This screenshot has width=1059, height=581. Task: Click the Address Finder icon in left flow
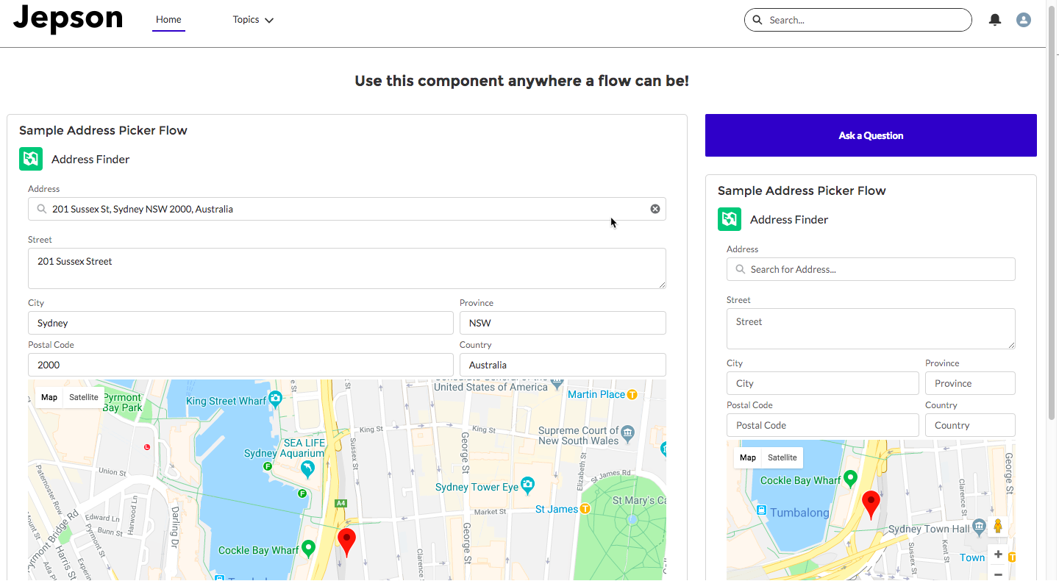[x=30, y=158]
